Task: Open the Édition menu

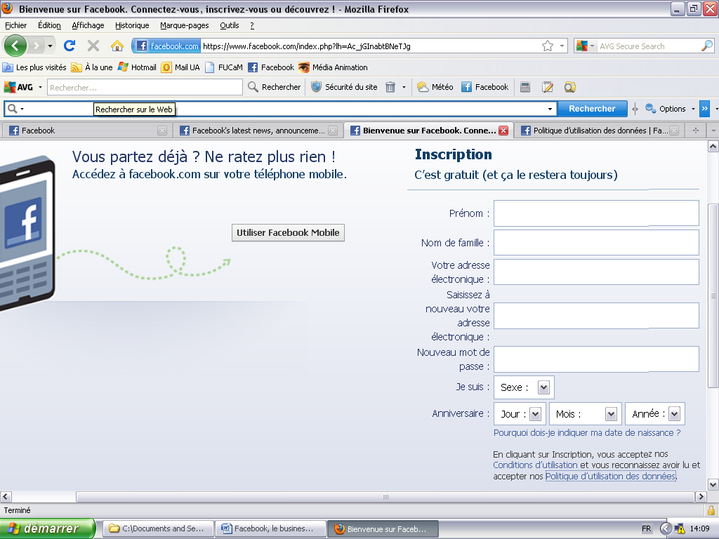Action: (x=49, y=25)
